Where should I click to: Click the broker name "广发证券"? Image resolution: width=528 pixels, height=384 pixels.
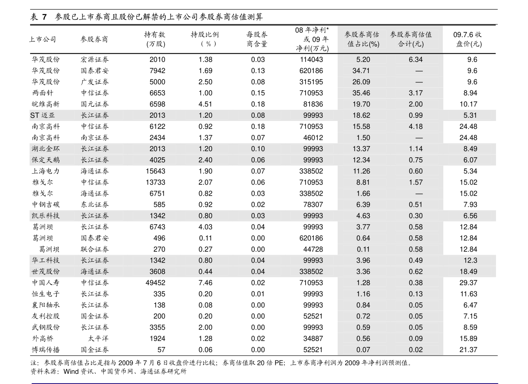point(95,82)
